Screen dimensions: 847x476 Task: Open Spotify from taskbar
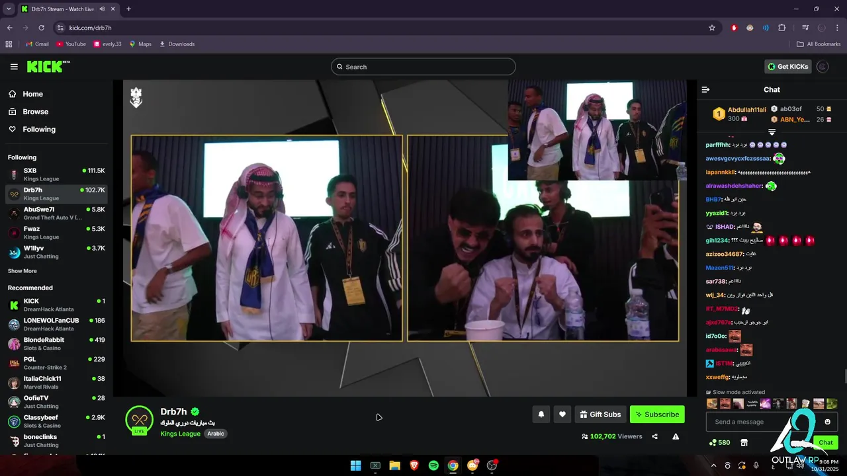click(x=433, y=465)
